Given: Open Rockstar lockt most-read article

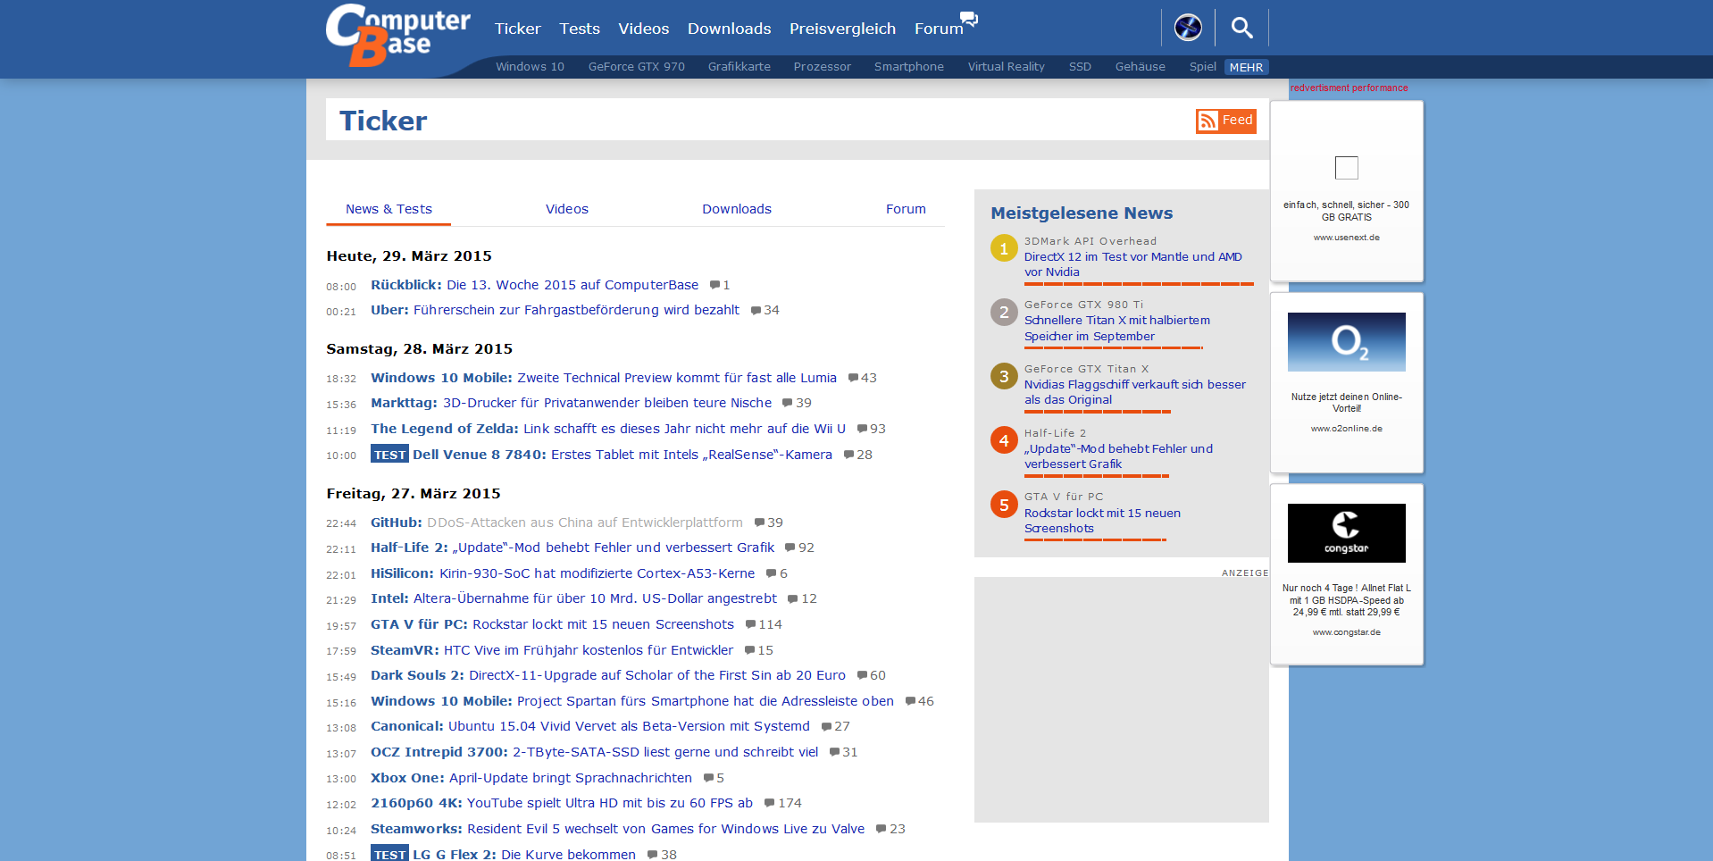Looking at the screenshot, I should click(1102, 521).
